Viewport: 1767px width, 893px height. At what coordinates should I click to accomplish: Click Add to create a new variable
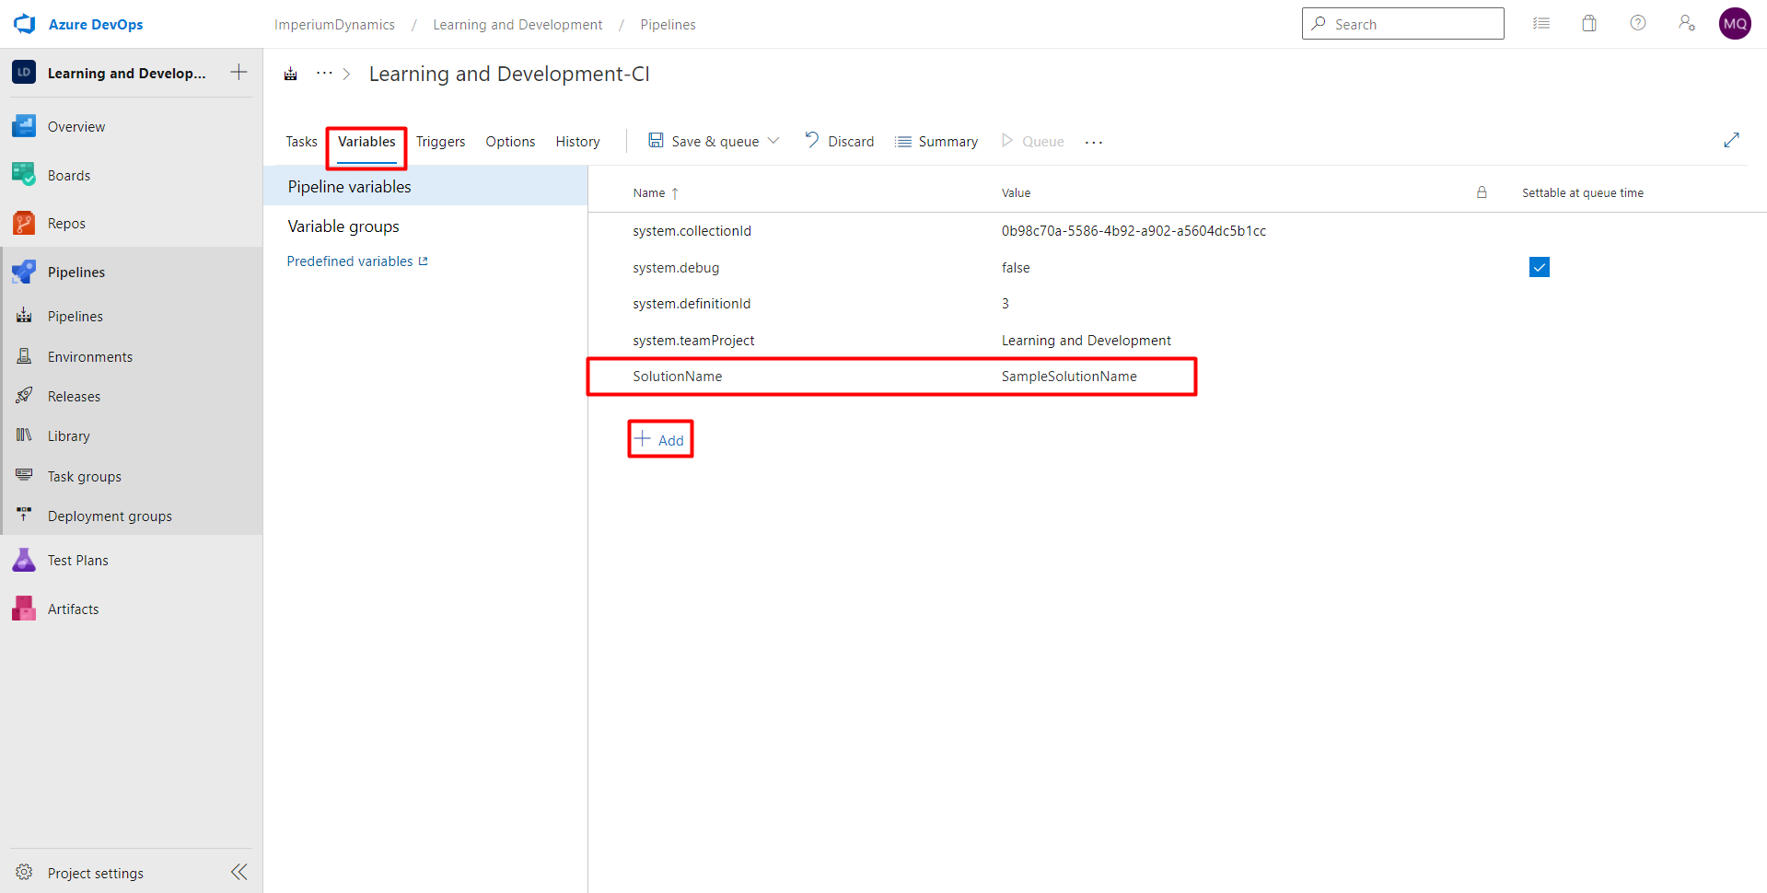tap(659, 439)
